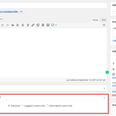The width and height of the screenshot is (116, 116).
Task: Select the Everyone radio option
Action: [9, 106]
